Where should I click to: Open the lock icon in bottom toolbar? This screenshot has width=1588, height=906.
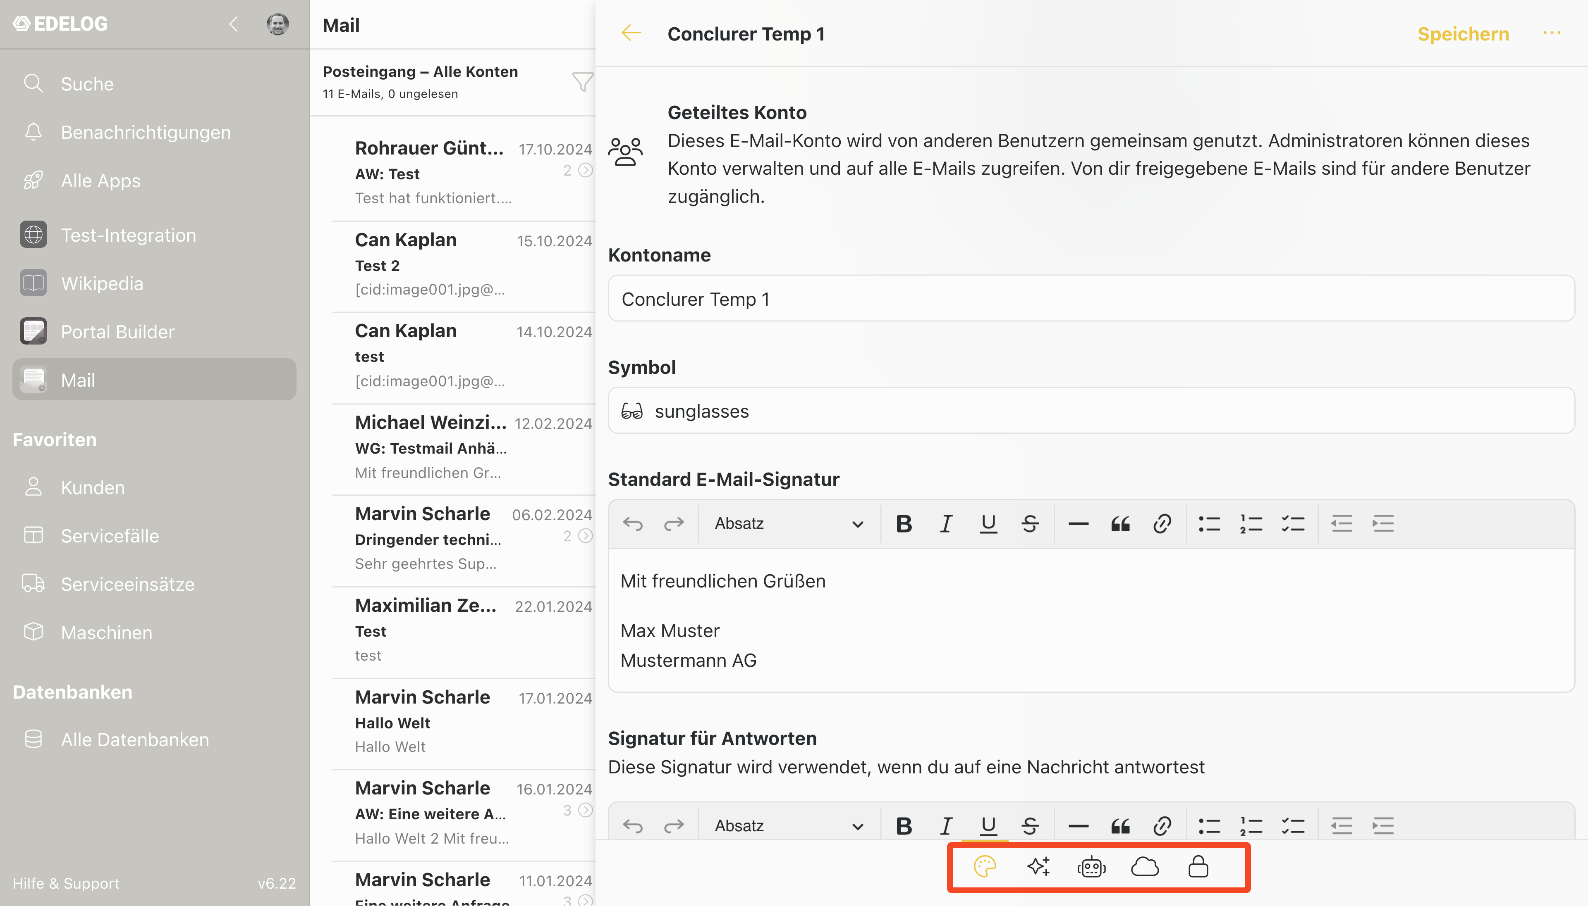(x=1198, y=866)
